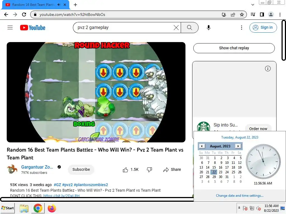
Task: Open Action Center flag tray icon
Action: click(245, 208)
